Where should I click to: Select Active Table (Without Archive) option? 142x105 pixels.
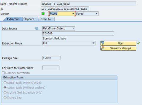(x=5, y=88)
